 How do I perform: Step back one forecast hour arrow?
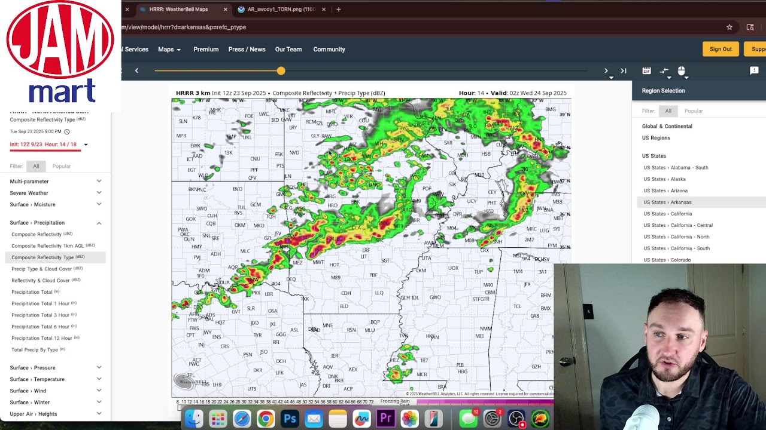click(136, 71)
